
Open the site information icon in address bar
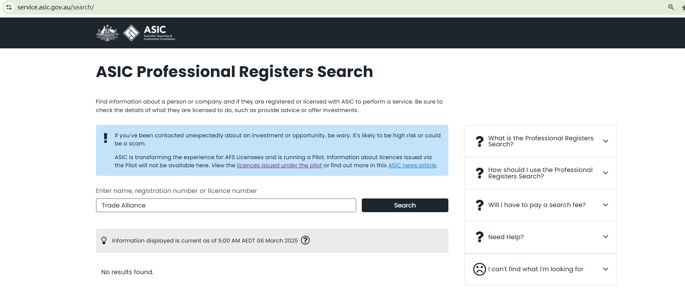pos(9,7)
